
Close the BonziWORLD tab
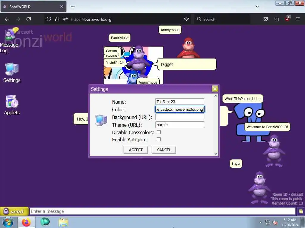tap(62, 7)
